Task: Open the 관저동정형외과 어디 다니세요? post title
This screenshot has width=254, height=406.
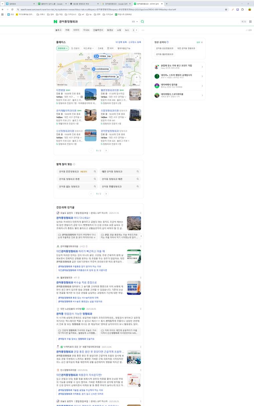Action: (x=73, y=218)
